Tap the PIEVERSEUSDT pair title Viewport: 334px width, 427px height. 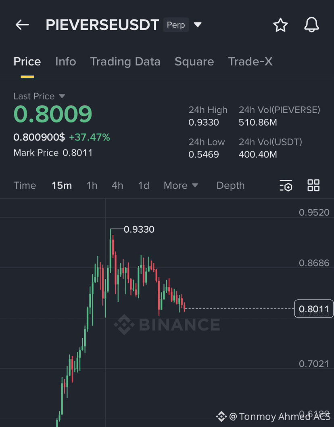click(102, 25)
